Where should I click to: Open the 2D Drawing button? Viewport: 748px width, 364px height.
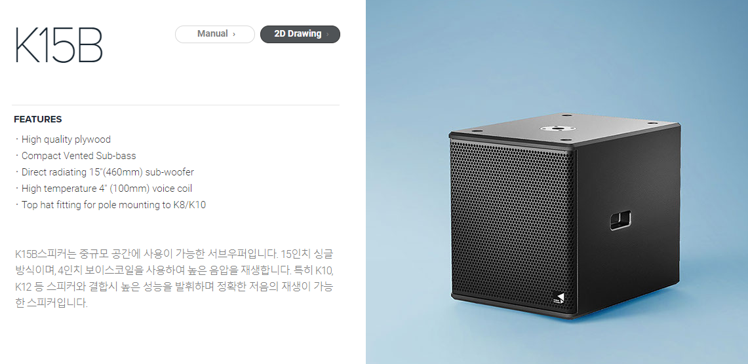tap(300, 34)
